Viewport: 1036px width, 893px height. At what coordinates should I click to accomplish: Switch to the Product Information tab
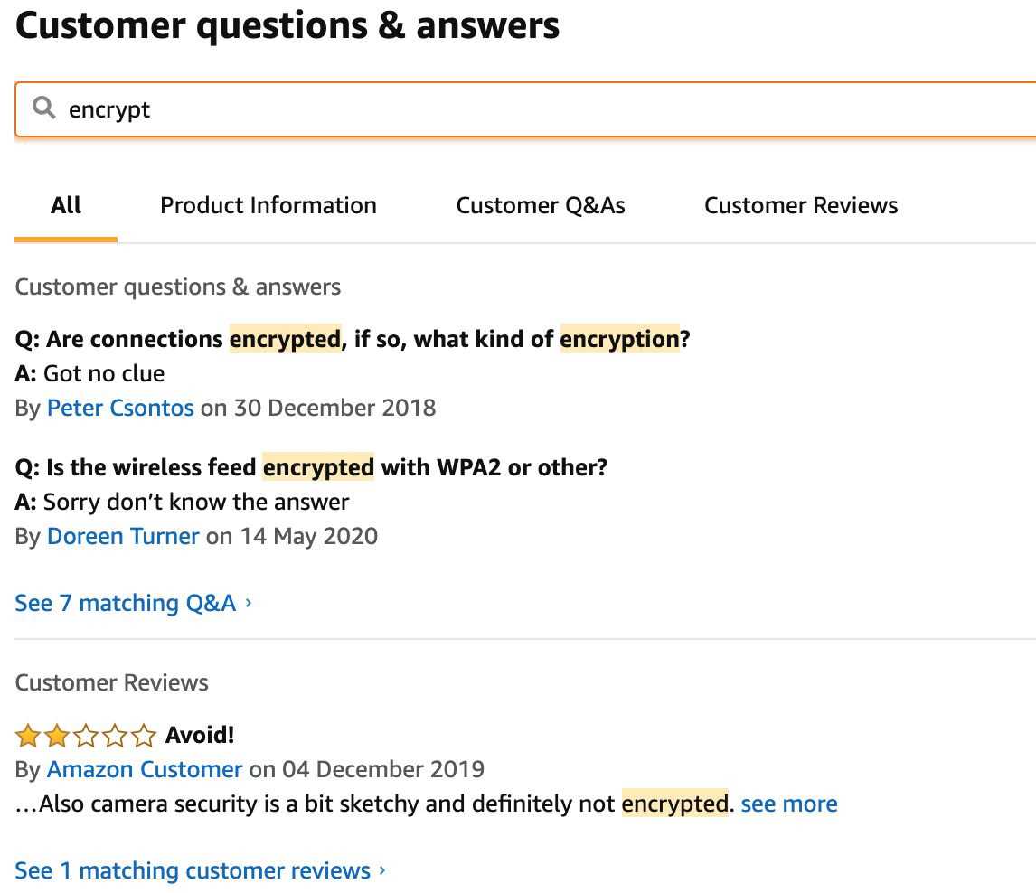coord(268,206)
